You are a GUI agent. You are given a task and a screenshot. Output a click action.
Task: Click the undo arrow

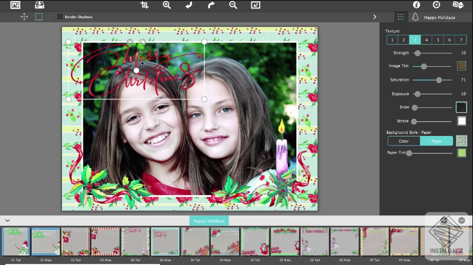tap(189, 5)
